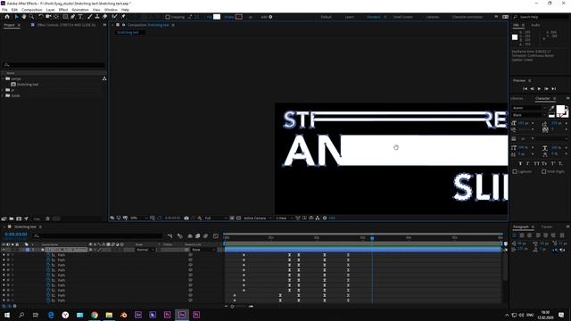
Task: Open the font family dropdown
Action: 529,108
